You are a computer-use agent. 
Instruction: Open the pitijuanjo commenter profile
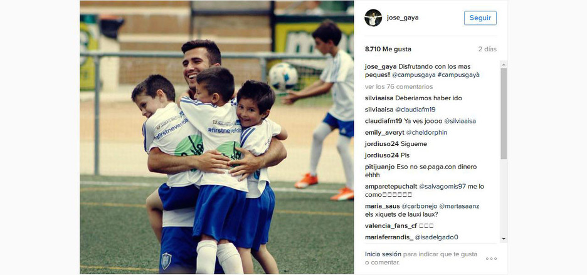[378, 167]
